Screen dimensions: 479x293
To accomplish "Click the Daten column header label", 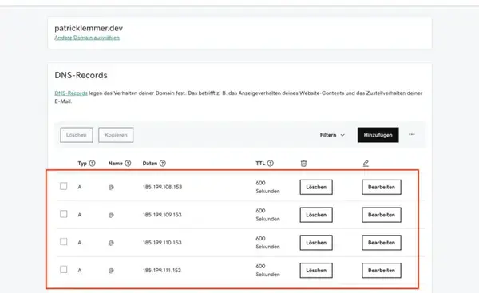I will click(x=150, y=164).
